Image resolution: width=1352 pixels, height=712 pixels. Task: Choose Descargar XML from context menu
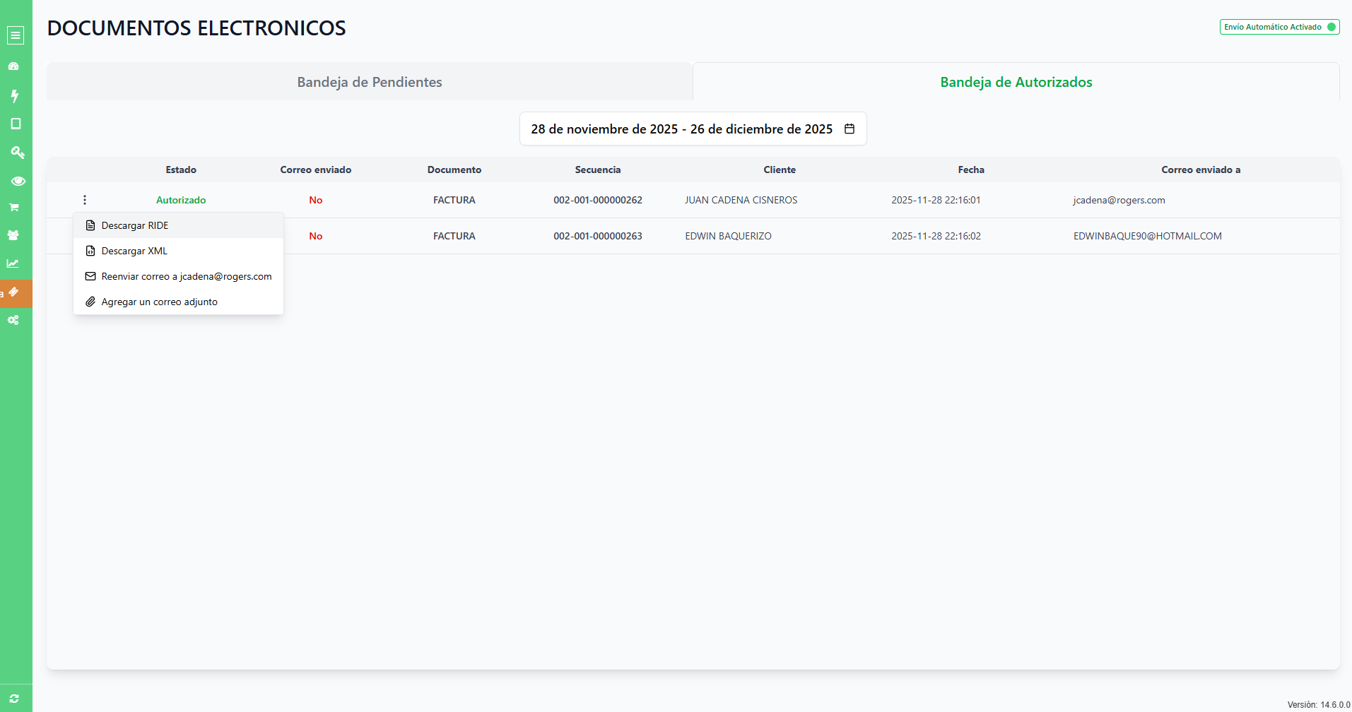click(x=178, y=251)
